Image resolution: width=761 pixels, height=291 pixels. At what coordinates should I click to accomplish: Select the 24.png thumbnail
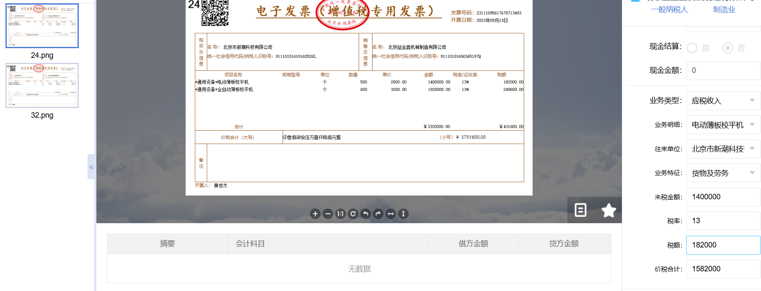tap(42, 26)
